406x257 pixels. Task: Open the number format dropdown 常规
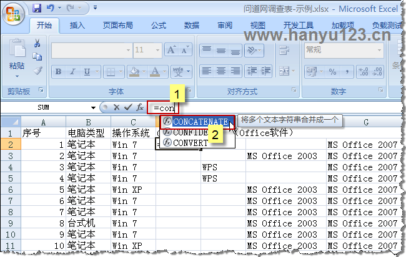coord(344,50)
